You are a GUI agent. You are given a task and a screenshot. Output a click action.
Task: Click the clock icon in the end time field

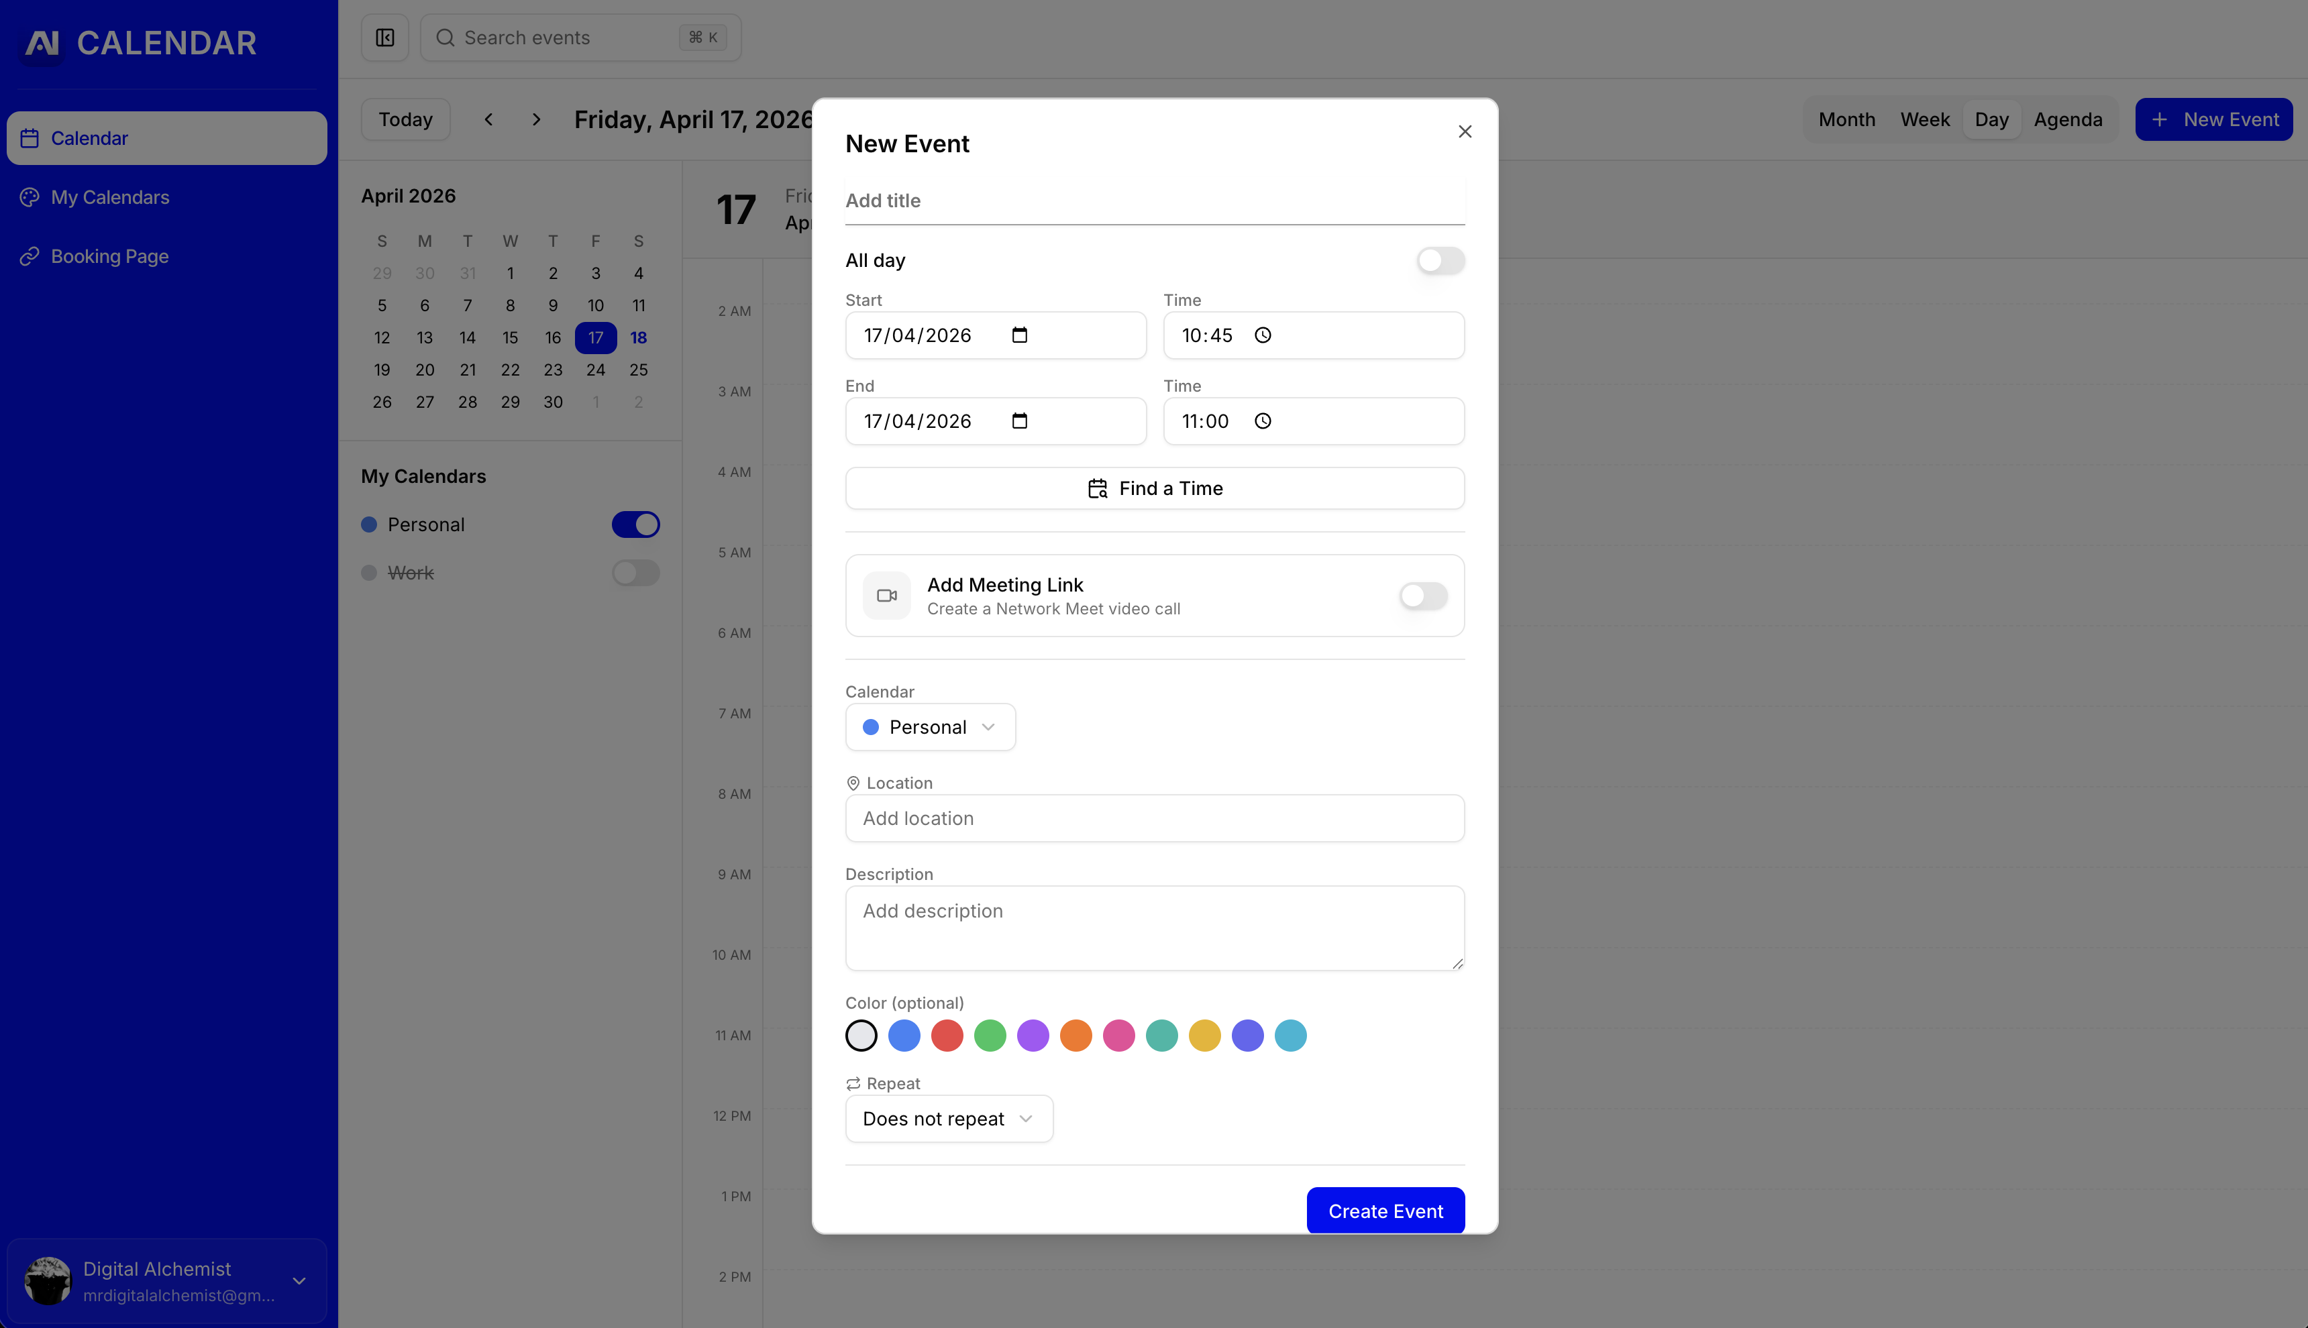coord(1263,421)
